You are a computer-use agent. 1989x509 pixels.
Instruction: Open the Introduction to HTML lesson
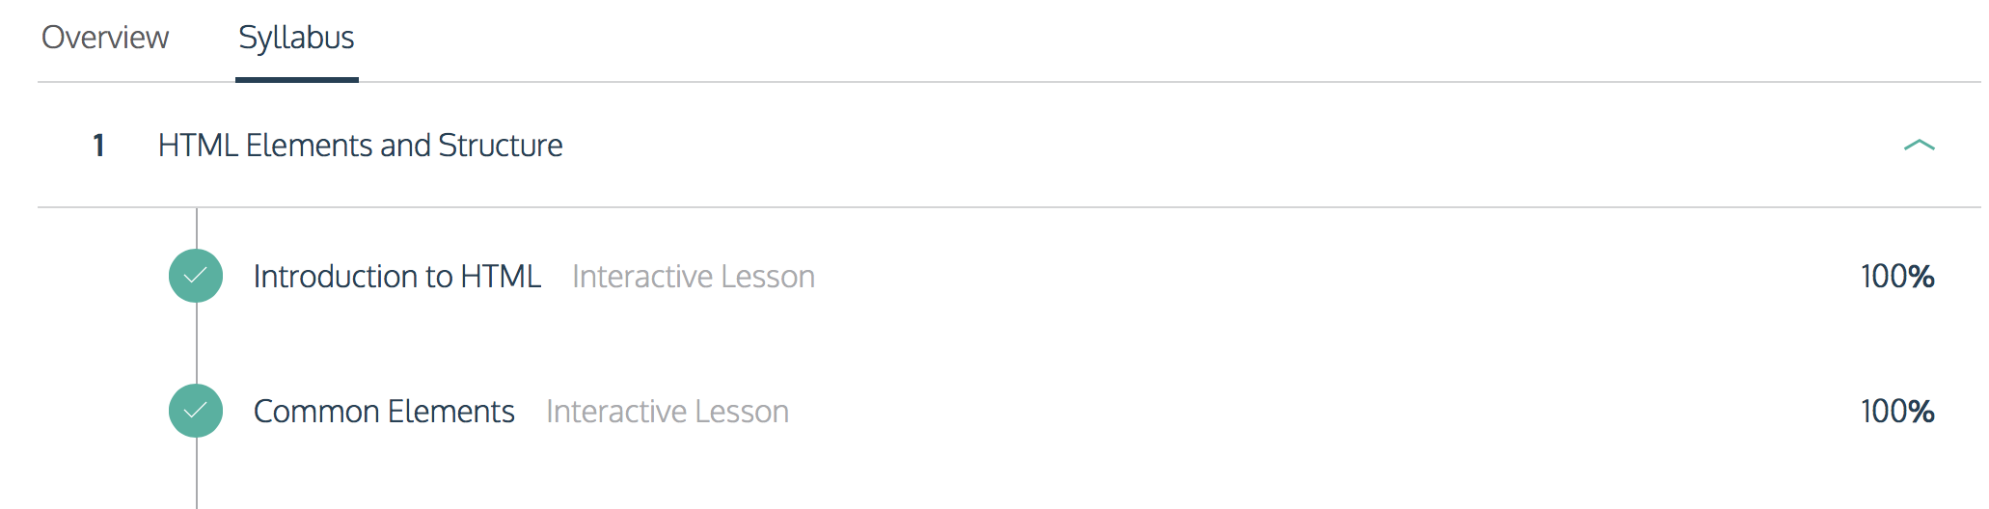397,277
